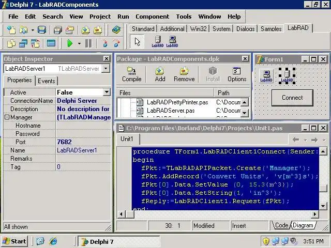Click the security shield tray icon
The width and height of the screenshot is (331, 248).
[x=266, y=241]
